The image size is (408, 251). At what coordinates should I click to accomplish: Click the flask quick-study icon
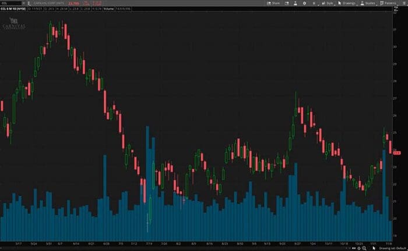point(296,3)
